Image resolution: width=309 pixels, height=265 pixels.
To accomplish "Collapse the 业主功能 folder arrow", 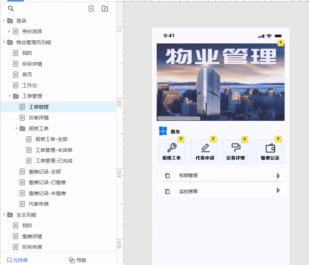I will [x=4, y=215].
